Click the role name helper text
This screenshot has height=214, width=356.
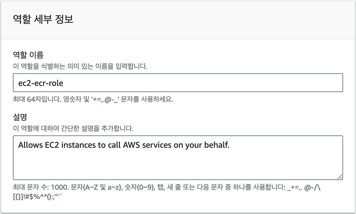pyautogui.click(x=80, y=67)
